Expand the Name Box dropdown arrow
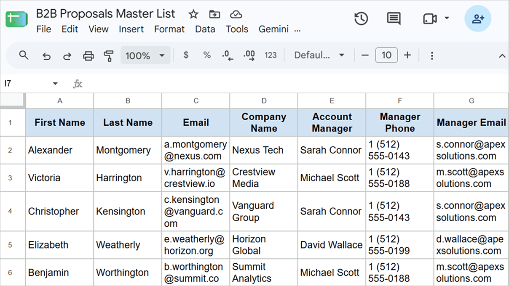 (x=55, y=84)
